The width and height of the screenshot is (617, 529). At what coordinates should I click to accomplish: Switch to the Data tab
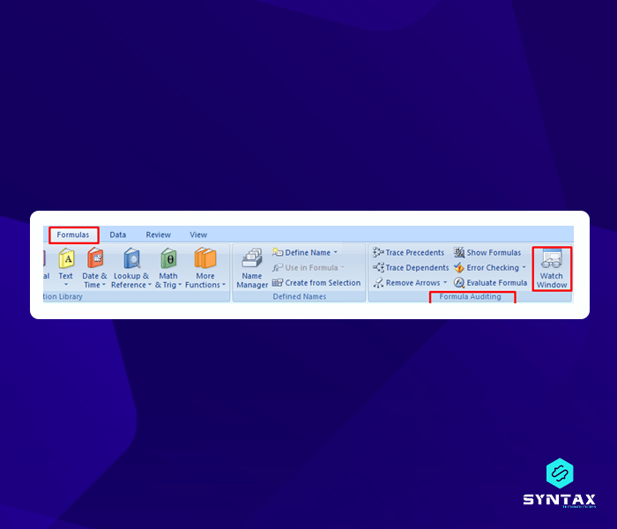pos(117,235)
